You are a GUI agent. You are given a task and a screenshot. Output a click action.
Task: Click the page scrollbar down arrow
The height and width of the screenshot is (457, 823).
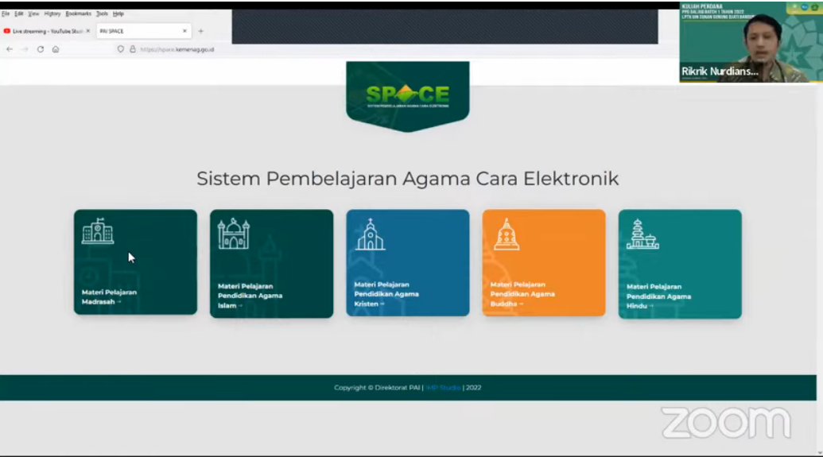(x=820, y=452)
